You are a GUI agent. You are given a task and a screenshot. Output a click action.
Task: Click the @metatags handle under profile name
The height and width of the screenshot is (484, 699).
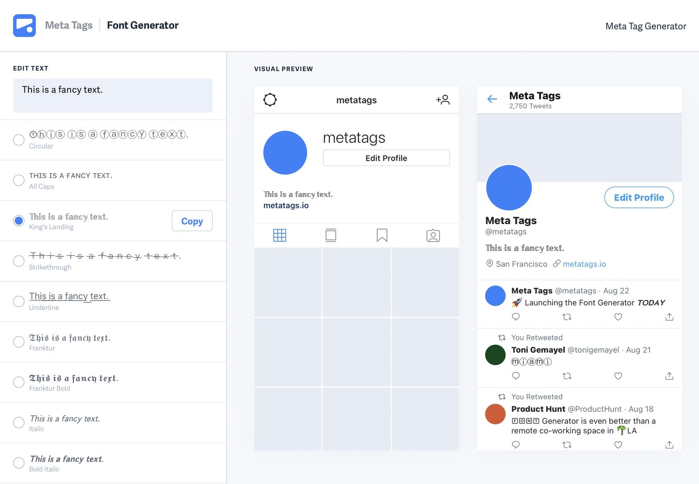coord(506,232)
